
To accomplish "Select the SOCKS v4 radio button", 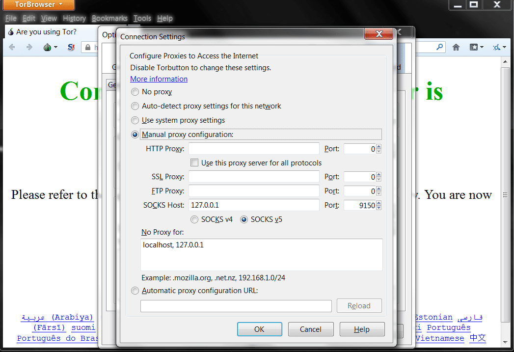I will pos(194,219).
